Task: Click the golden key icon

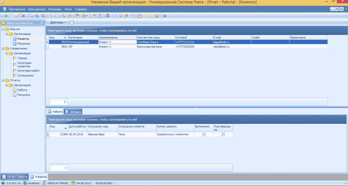Action: [x=145, y=16]
